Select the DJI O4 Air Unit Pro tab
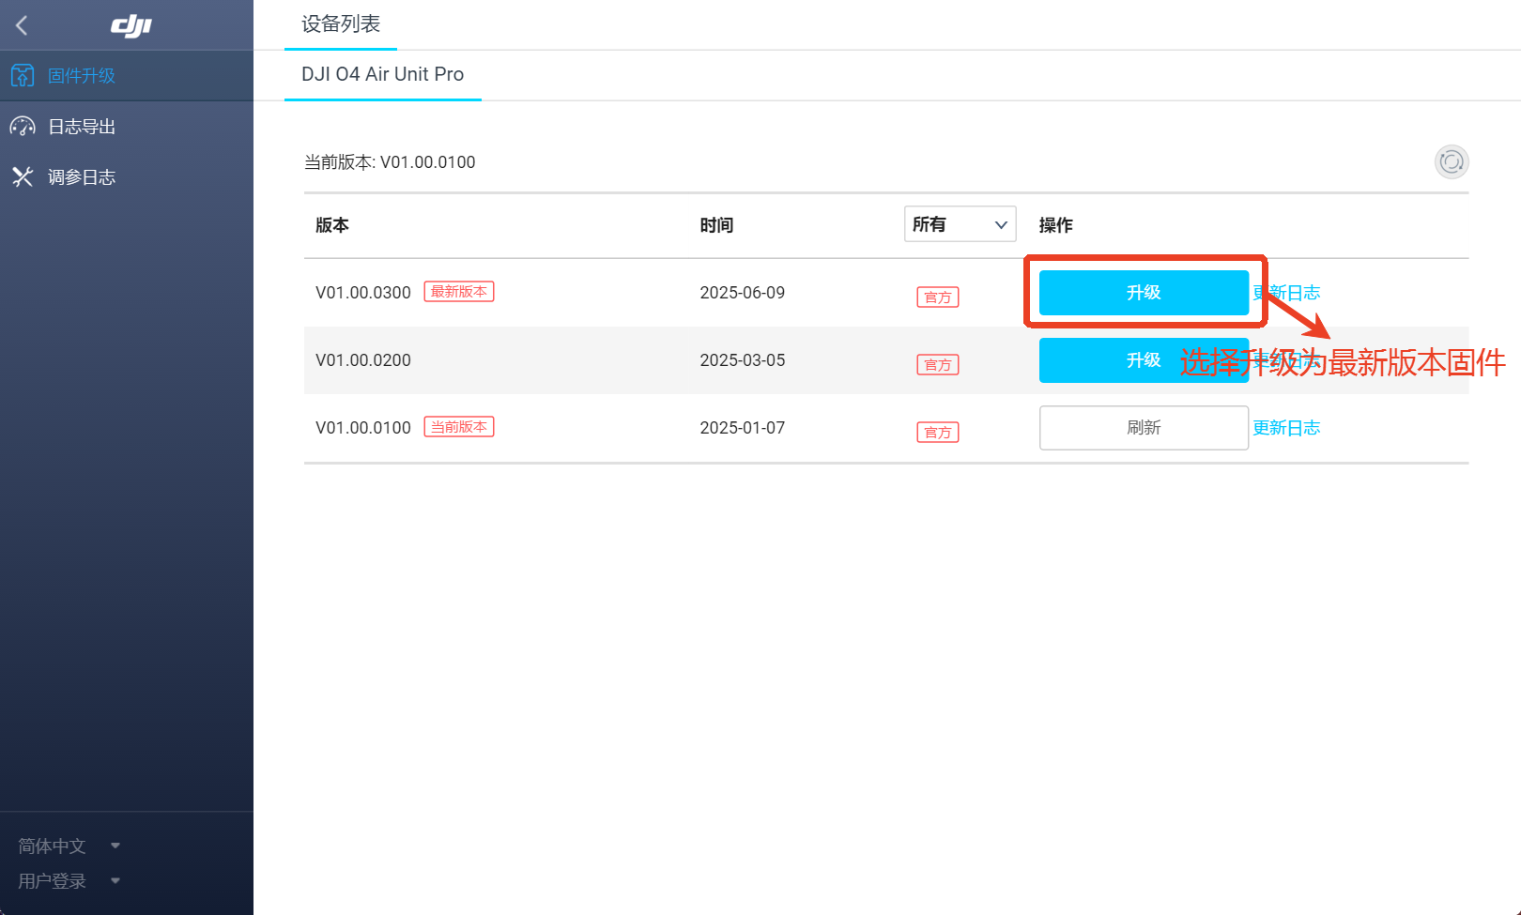1521x915 pixels. point(382,74)
